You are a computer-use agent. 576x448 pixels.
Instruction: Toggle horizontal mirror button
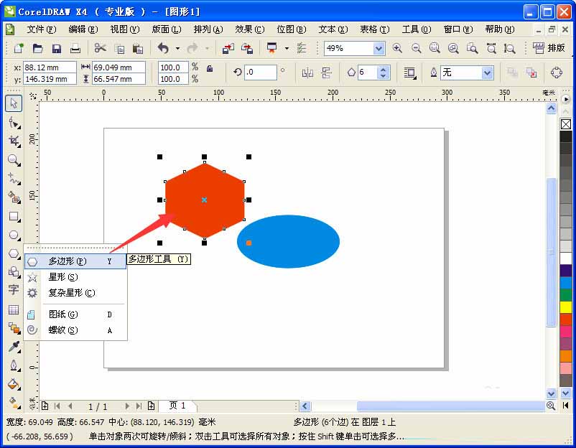tap(307, 73)
